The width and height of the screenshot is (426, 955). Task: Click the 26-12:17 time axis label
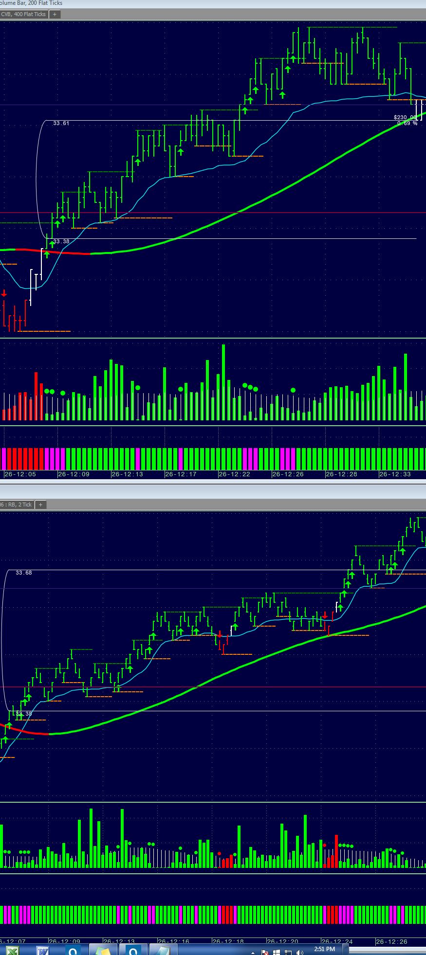pyautogui.click(x=181, y=474)
